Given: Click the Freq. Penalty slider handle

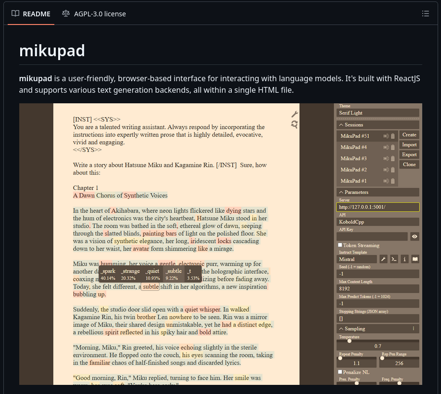Looking at the screenshot, I should 399,383.
